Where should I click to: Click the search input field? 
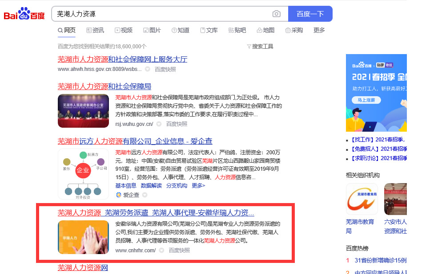coord(160,14)
